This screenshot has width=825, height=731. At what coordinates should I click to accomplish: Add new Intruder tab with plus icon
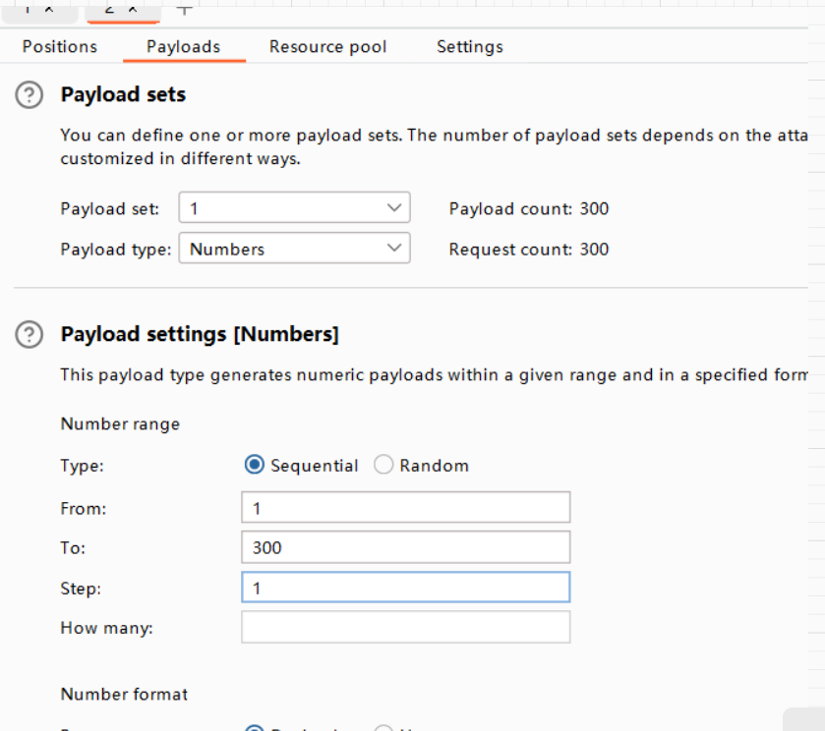[184, 9]
